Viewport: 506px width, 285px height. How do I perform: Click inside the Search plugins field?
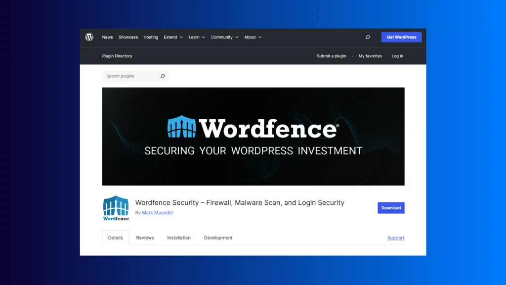(131, 76)
